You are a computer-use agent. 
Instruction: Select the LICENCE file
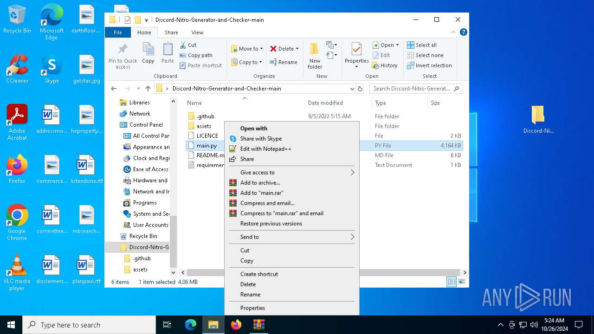pyautogui.click(x=207, y=136)
